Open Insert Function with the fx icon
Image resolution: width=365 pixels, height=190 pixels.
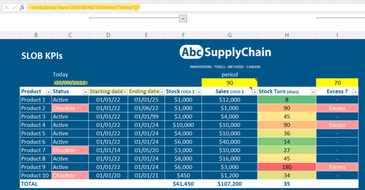coord(22,8)
